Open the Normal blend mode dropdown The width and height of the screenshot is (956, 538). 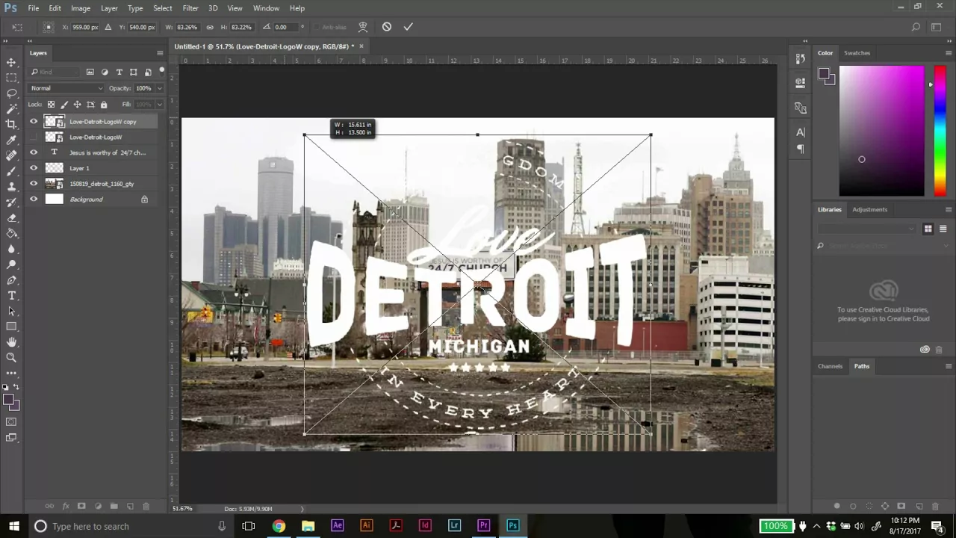tap(66, 88)
